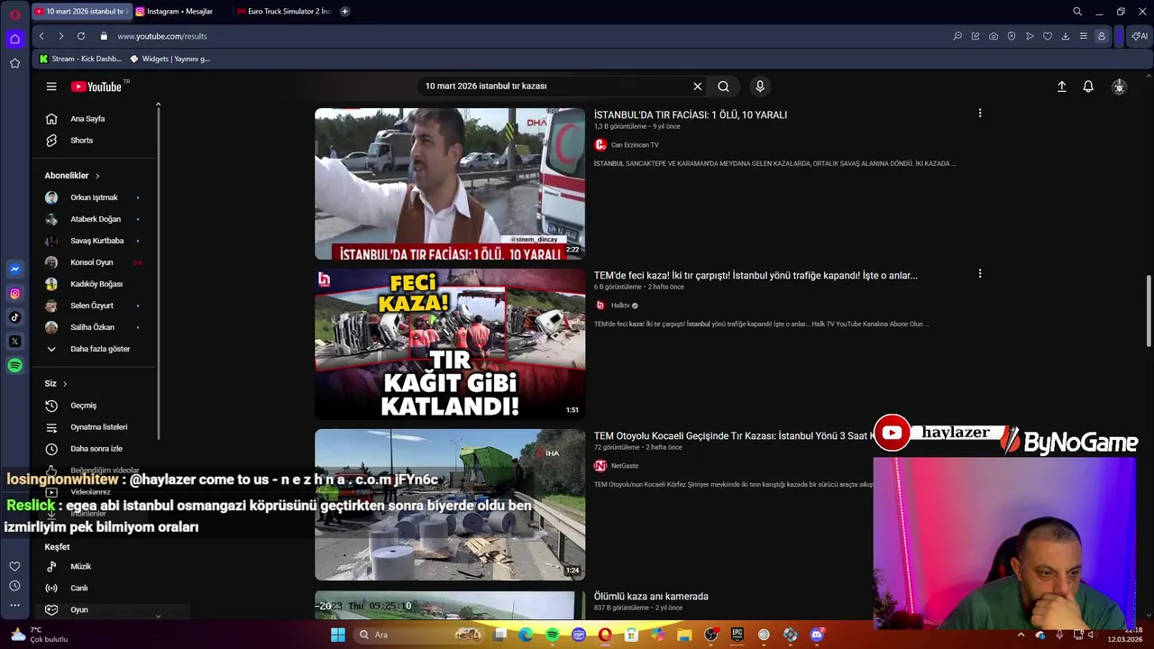Open the Stream - Kick Dashboard bookmark

coord(80,59)
